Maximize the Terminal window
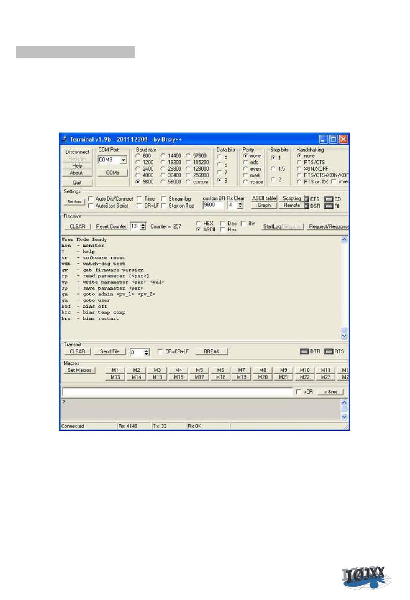 point(333,139)
